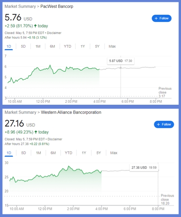Image resolution: width=181 pixels, height=217 pixels.
Task: Show Western Alliance 5Y history
Action: point(99,153)
